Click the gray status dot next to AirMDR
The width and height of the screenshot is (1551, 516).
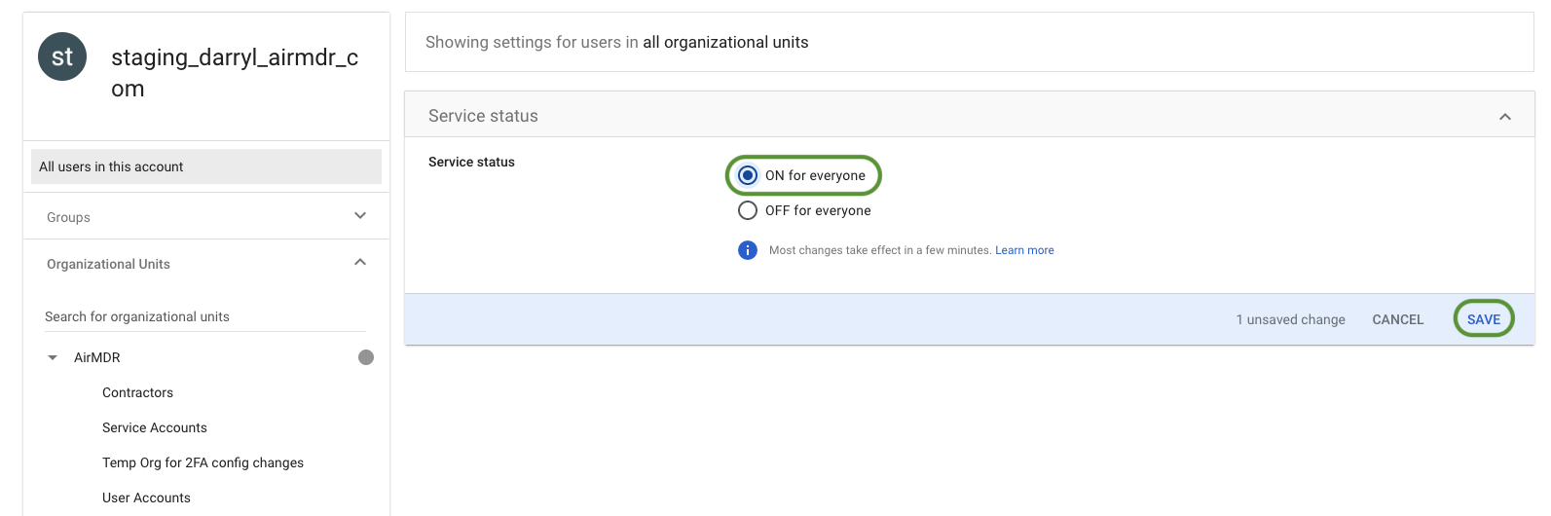(366, 357)
